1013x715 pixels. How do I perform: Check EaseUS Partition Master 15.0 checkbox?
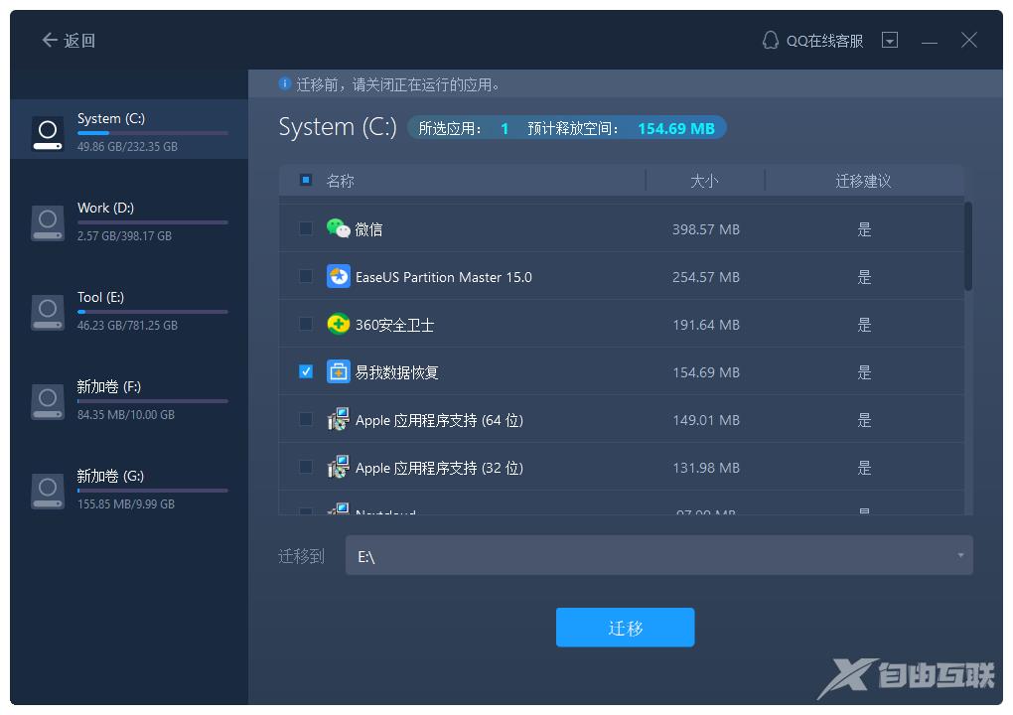point(306,276)
